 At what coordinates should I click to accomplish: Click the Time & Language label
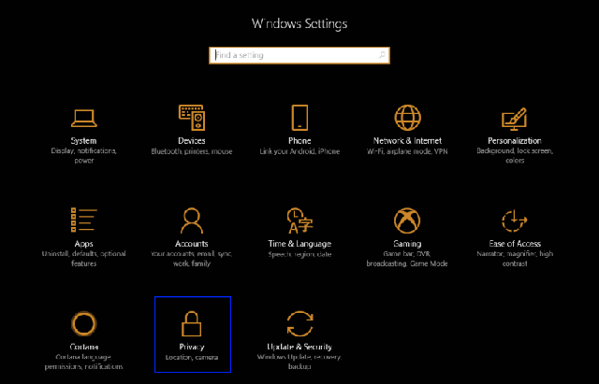pyautogui.click(x=299, y=244)
